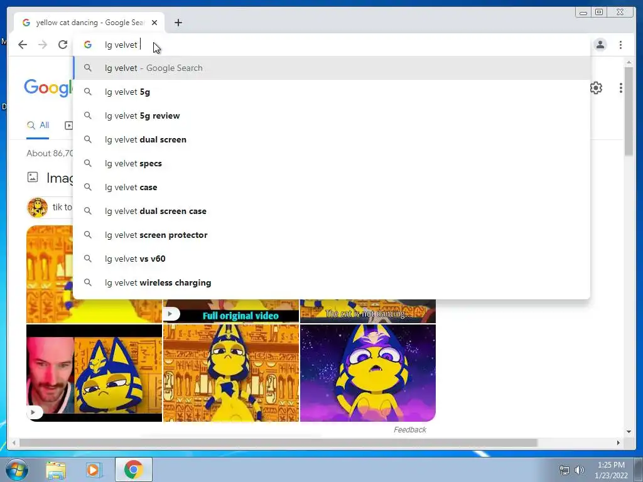Click the Google logo
Viewport: 643px width, 482px height.
pos(48,88)
